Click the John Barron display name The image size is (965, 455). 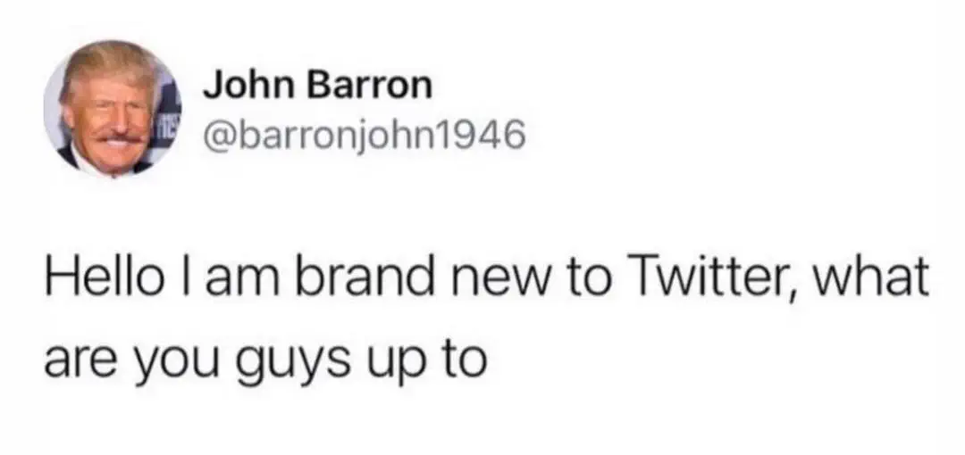pyautogui.click(x=318, y=86)
